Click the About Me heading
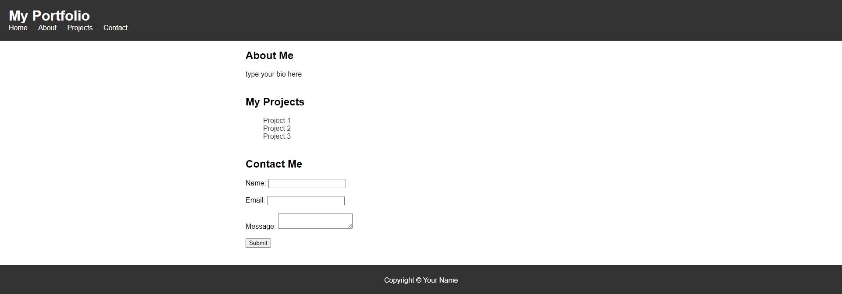This screenshot has height=294, width=842. click(270, 56)
